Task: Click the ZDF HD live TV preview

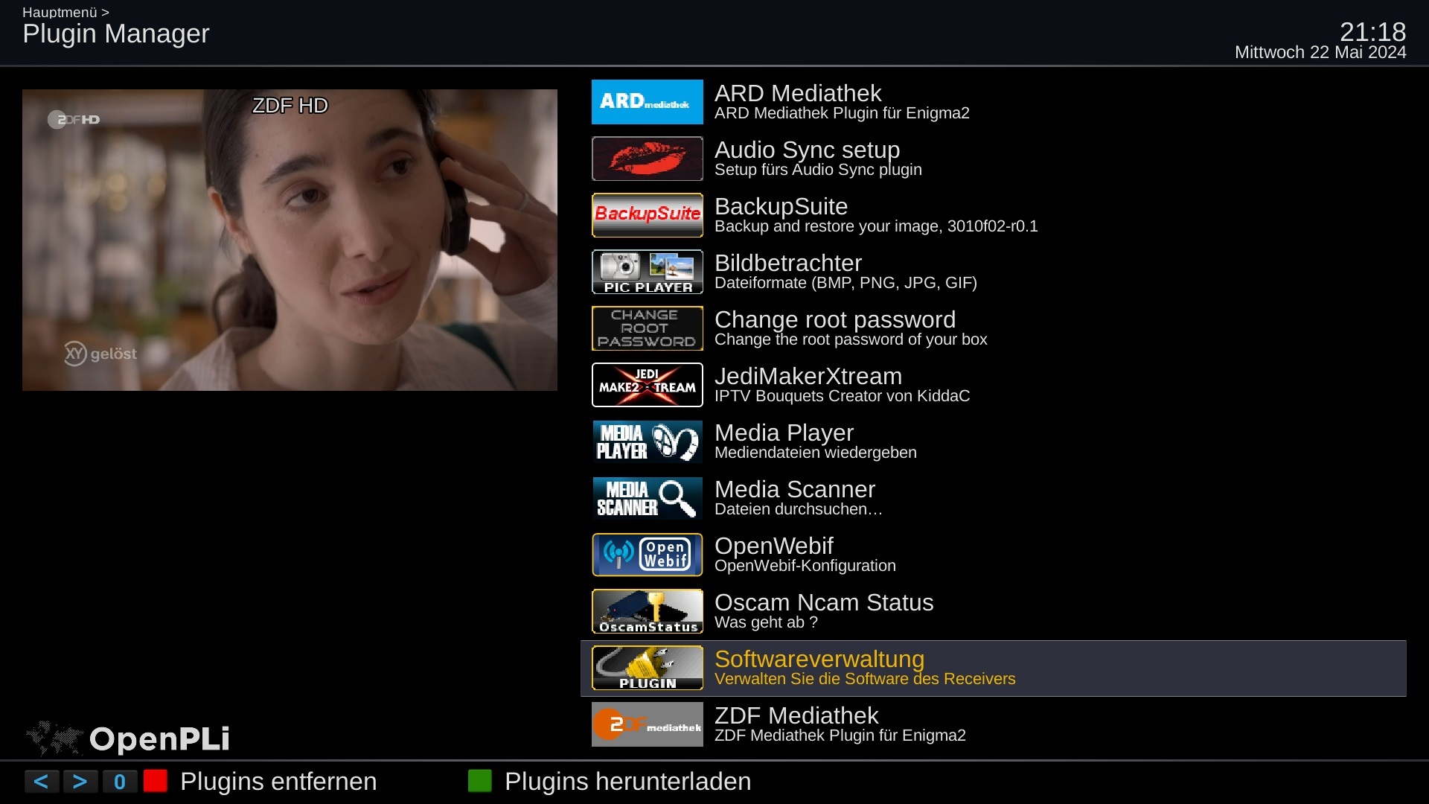Action: point(290,240)
